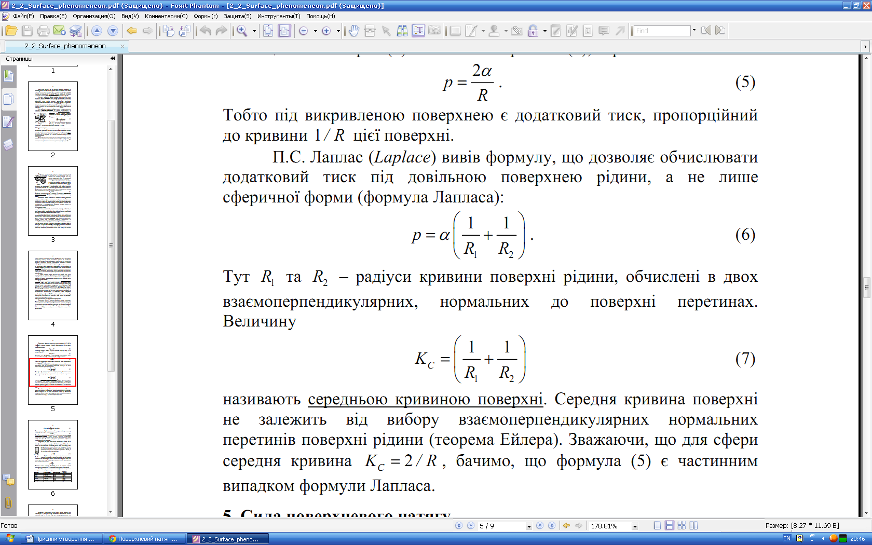Open the Find options dropdown arrow

click(x=694, y=31)
